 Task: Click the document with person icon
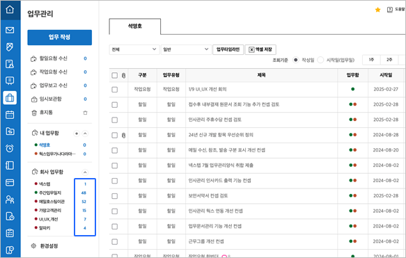point(10,64)
